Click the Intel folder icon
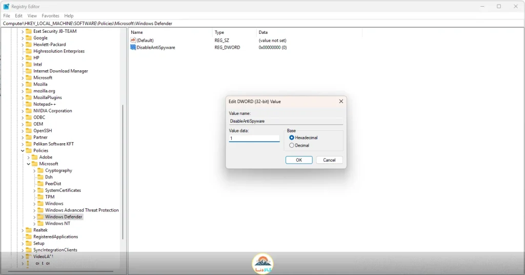The height and width of the screenshot is (275, 525). [29, 64]
